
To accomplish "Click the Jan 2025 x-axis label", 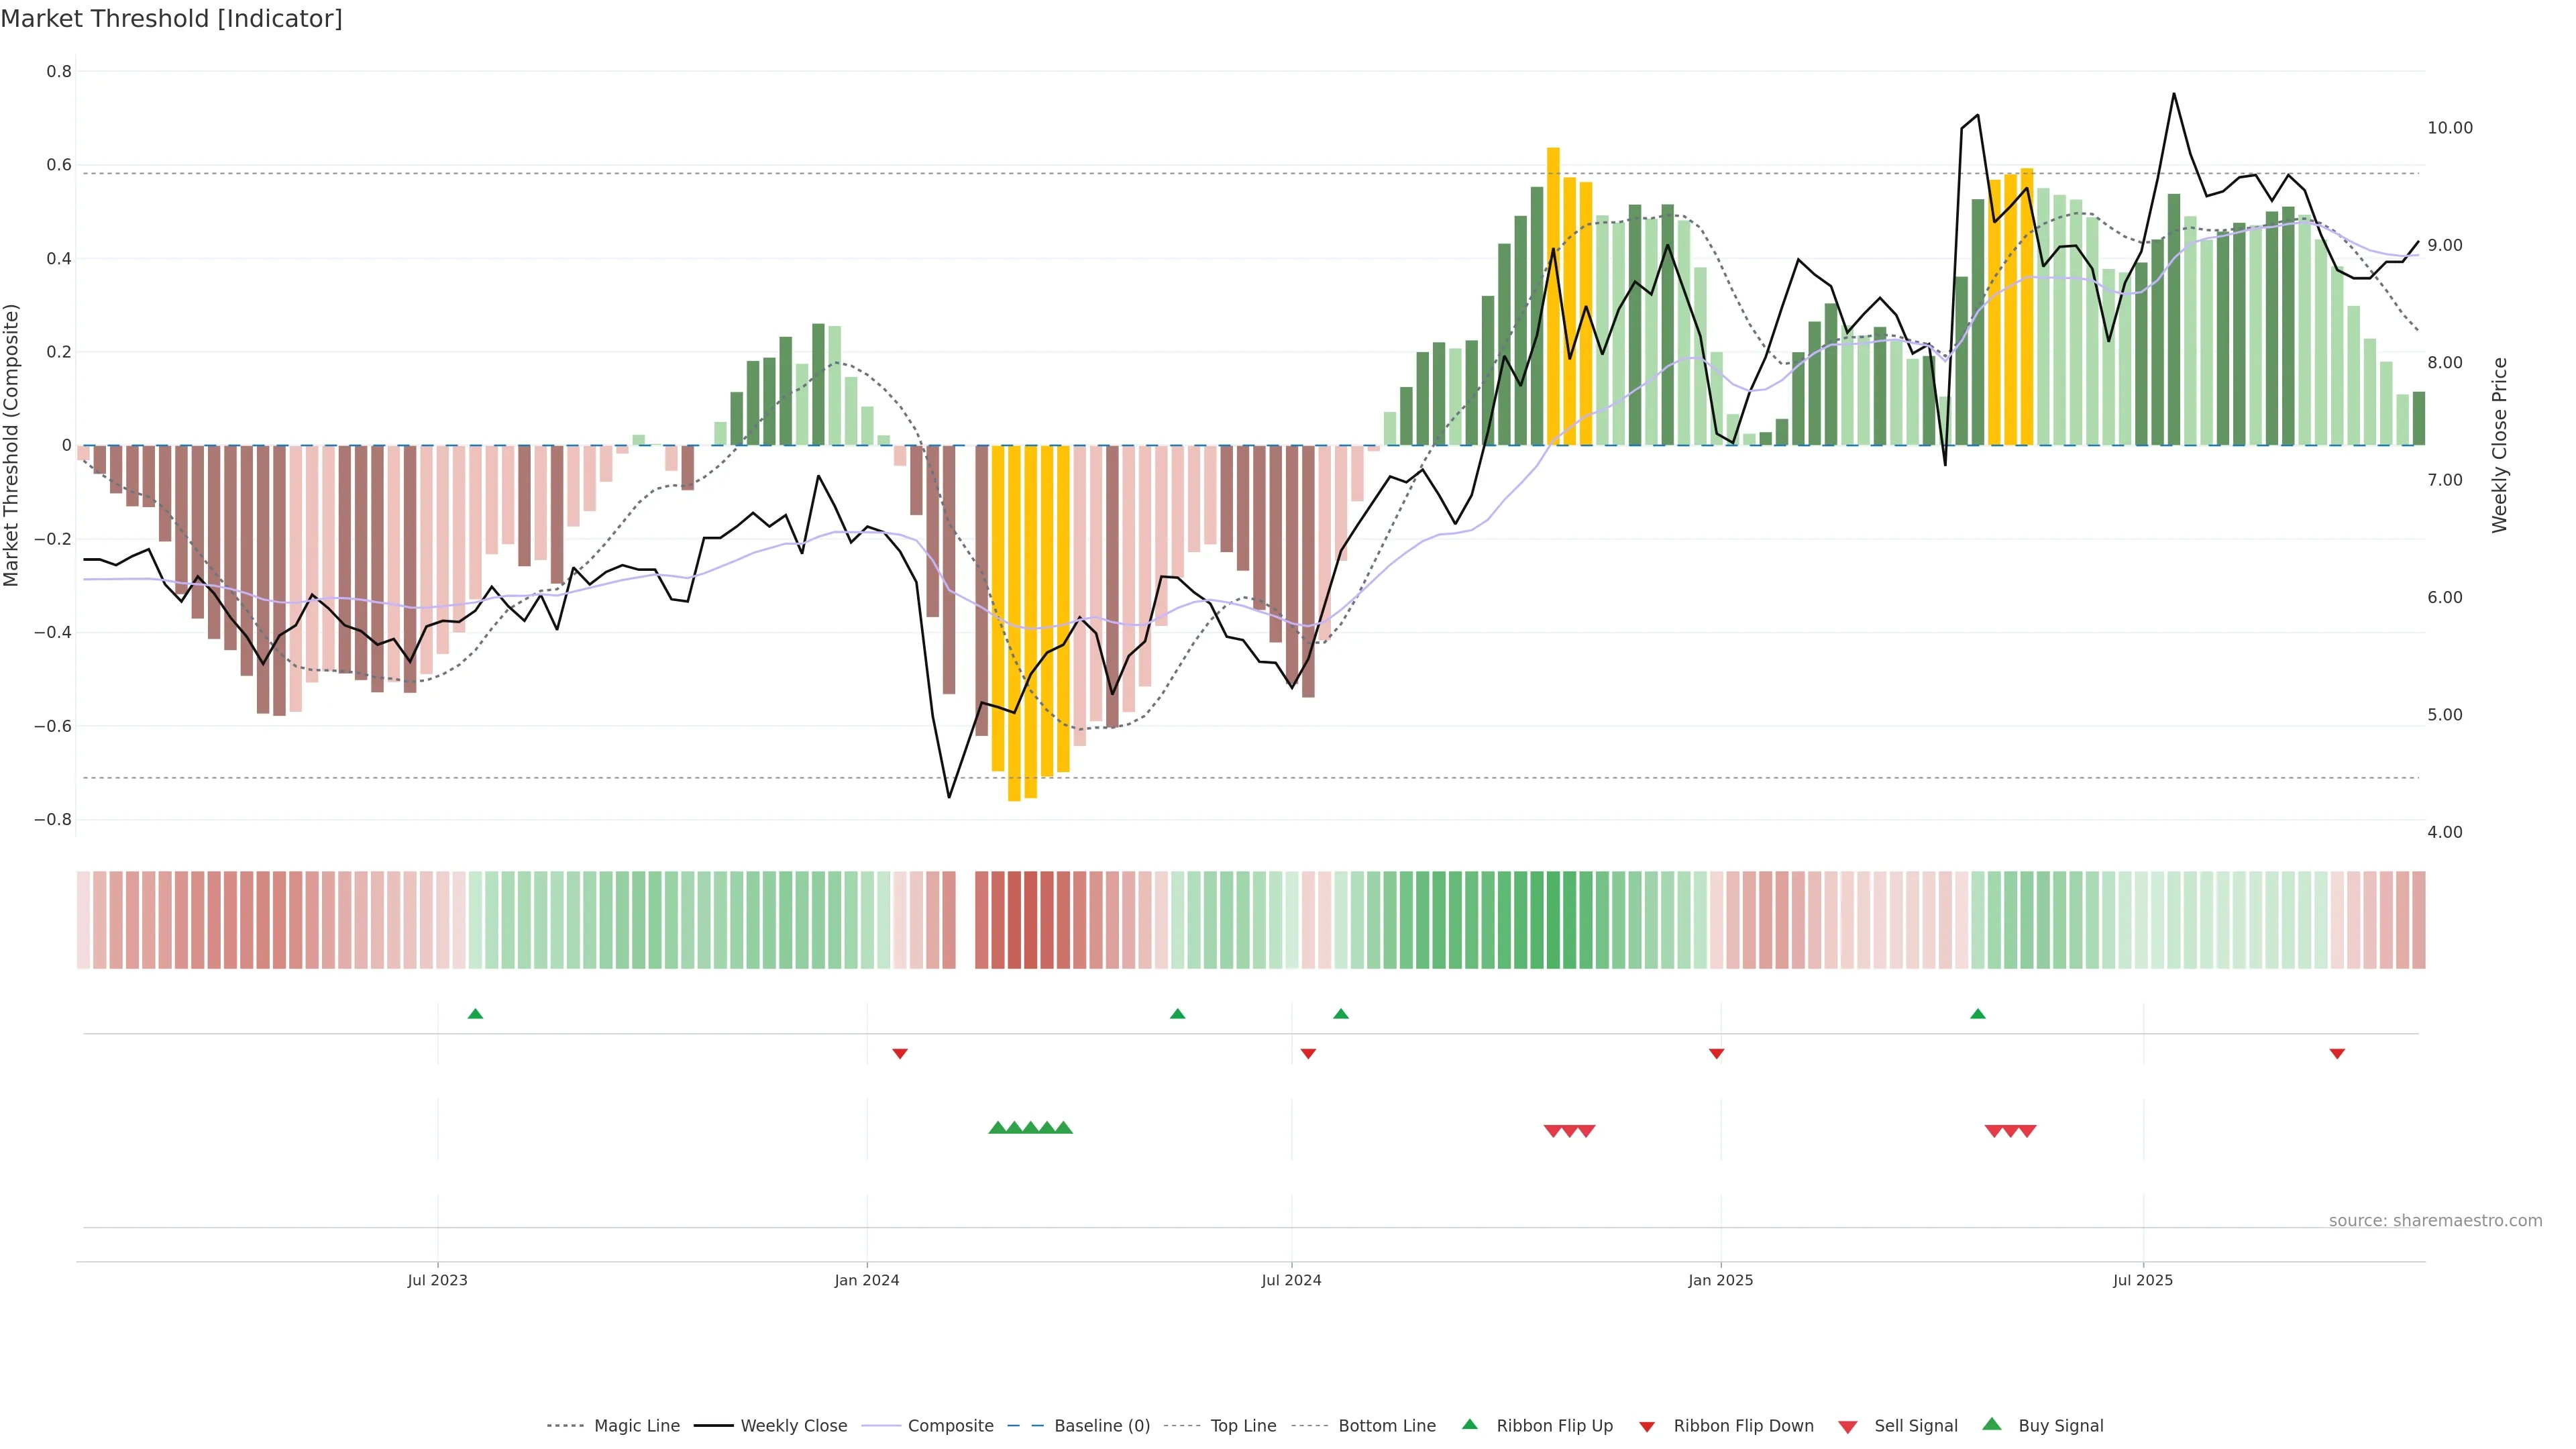I will click(1720, 1280).
